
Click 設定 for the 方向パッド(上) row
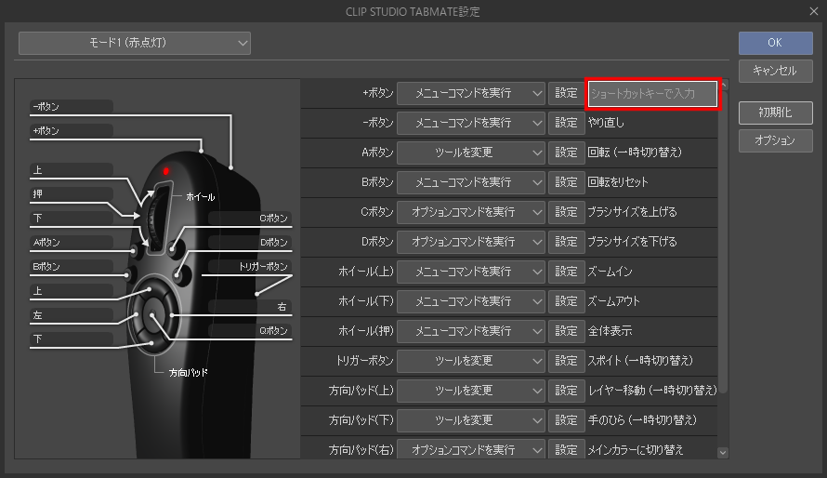(x=567, y=391)
